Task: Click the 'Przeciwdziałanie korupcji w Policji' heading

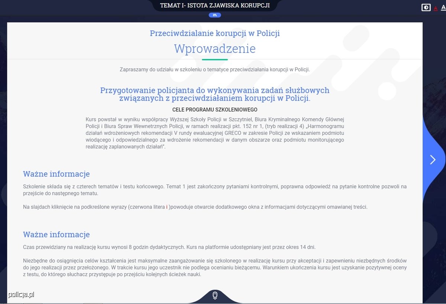Action: [x=215, y=33]
